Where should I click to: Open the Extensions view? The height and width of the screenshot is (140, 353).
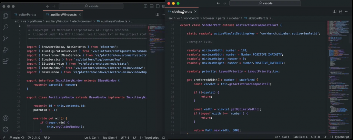[6, 61]
